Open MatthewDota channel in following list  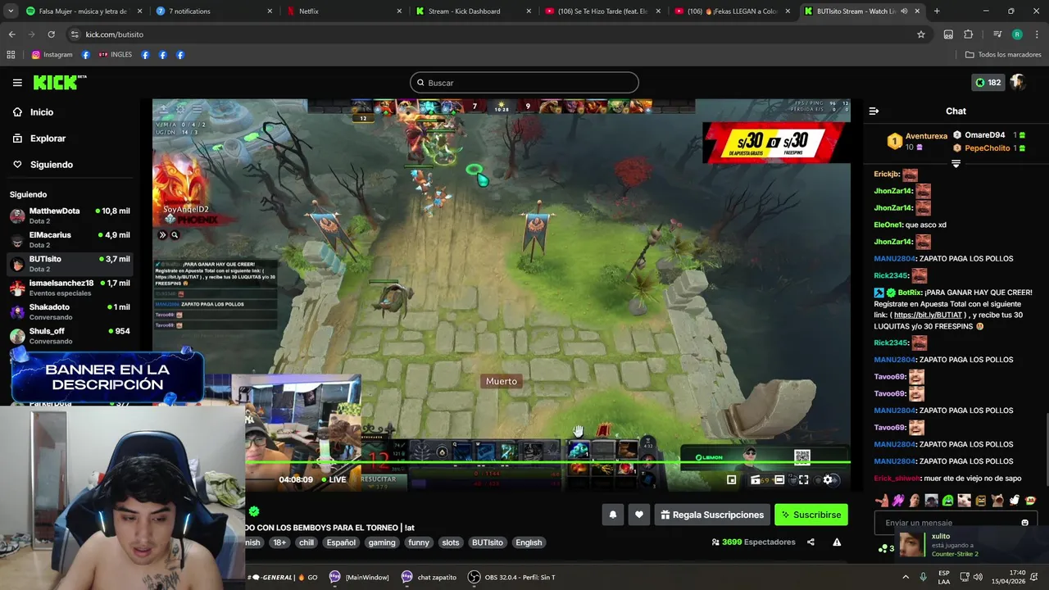tap(70, 216)
